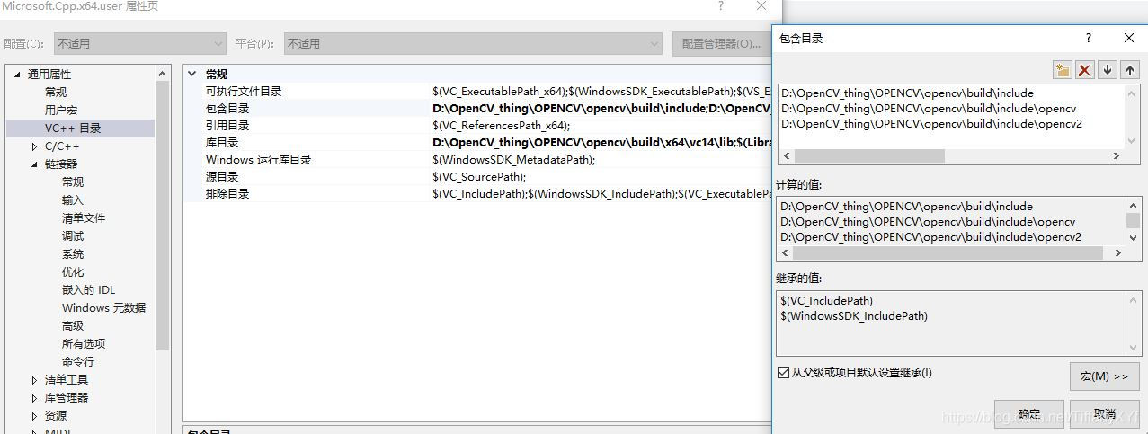Collapse the 链接器 tree node
Screen dimensions: 1148x434
pyautogui.click(x=34, y=164)
